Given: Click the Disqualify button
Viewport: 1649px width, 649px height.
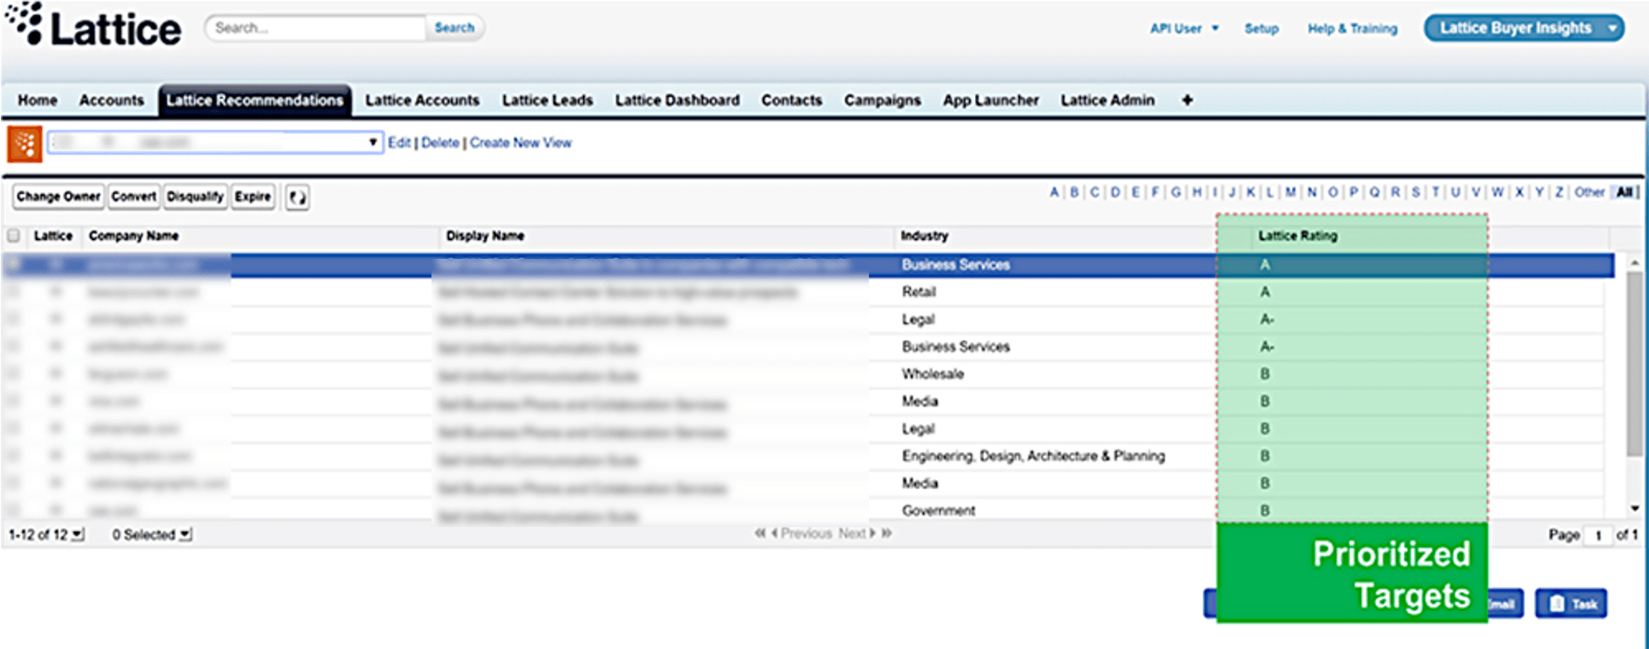Looking at the screenshot, I should pos(195,196).
